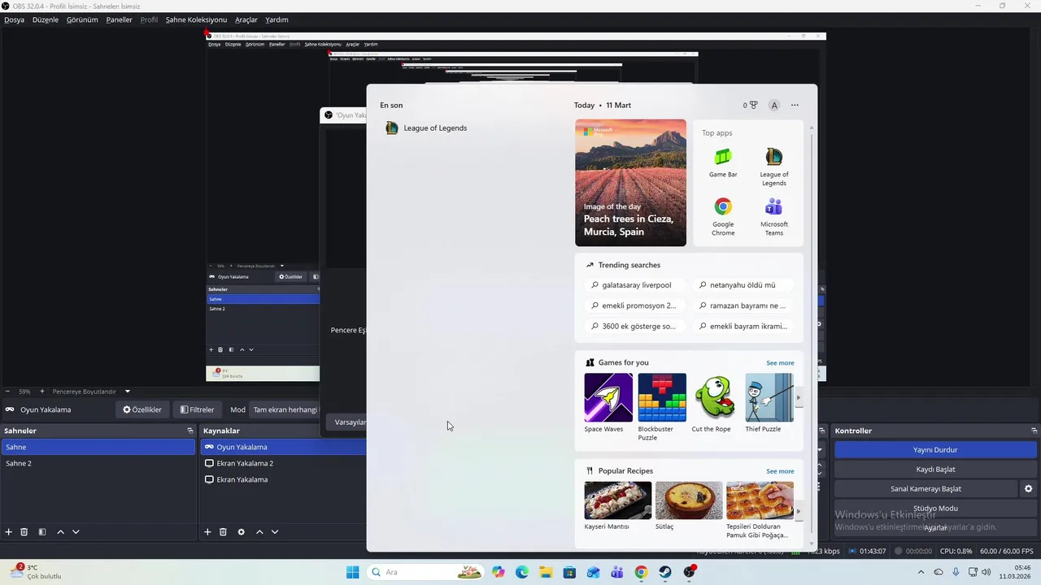Open the Filtreler button
The image size is (1041, 585).
pos(197,409)
